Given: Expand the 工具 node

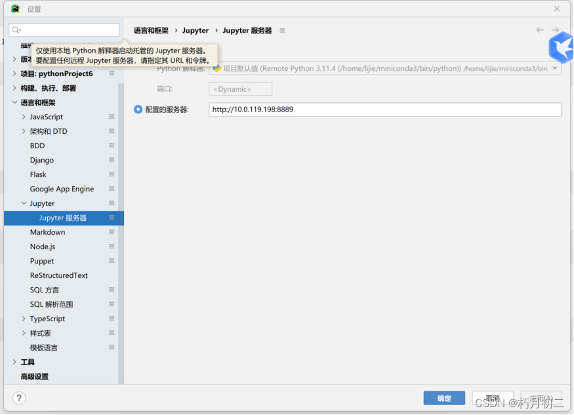Looking at the screenshot, I should (14, 362).
